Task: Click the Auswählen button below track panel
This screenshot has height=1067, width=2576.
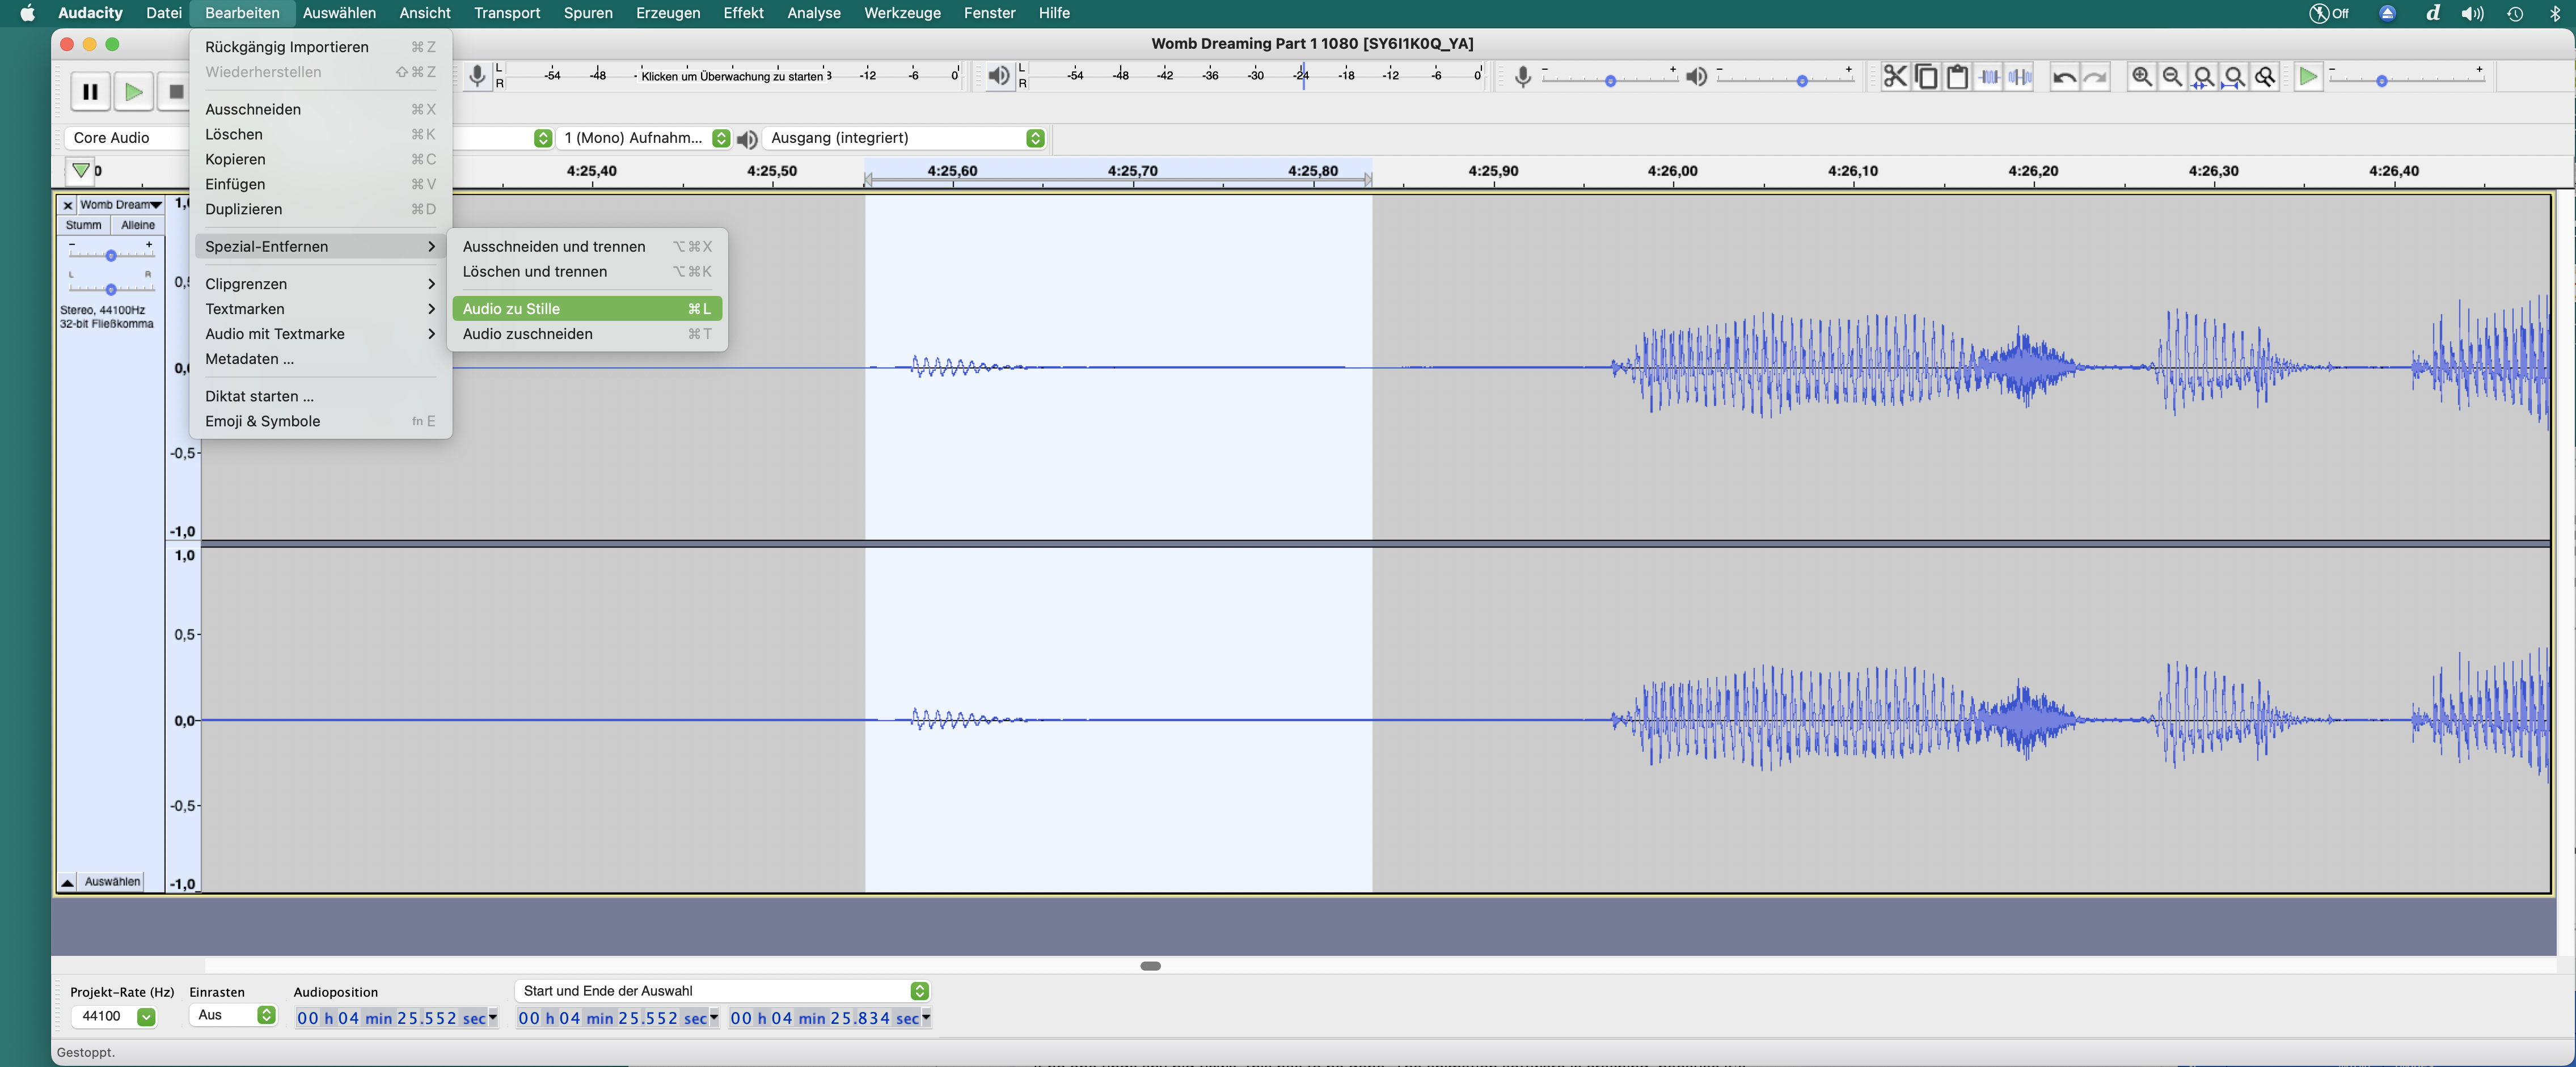Action: pyautogui.click(x=112, y=881)
